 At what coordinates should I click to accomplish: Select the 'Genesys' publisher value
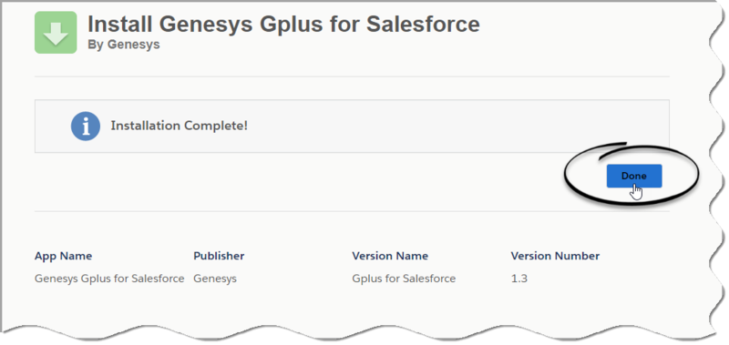click(x=215, y=279)
